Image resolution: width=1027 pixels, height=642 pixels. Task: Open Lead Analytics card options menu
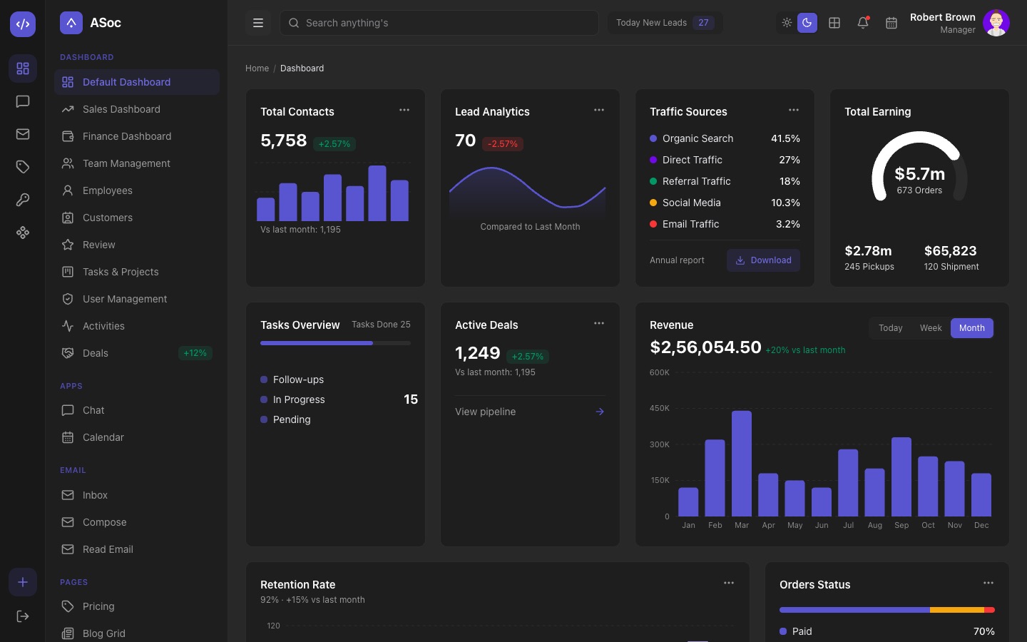pos(599,110)
